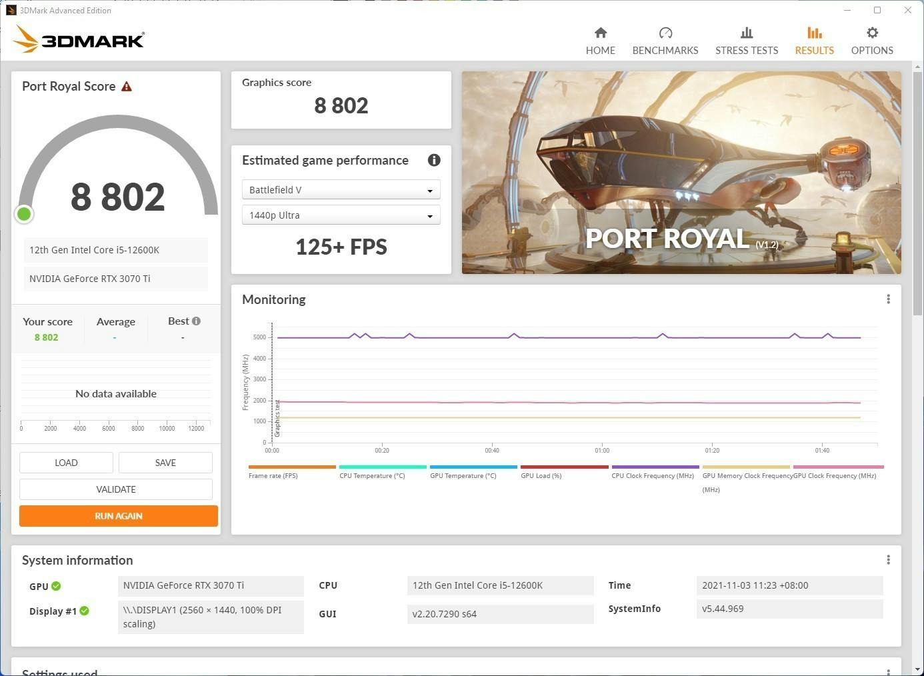Viewport: 924px width, 676px height.
Task: Click the CPU Clock Frequency purple color bar
Action: pyautogui.click(x=655, y=467)
